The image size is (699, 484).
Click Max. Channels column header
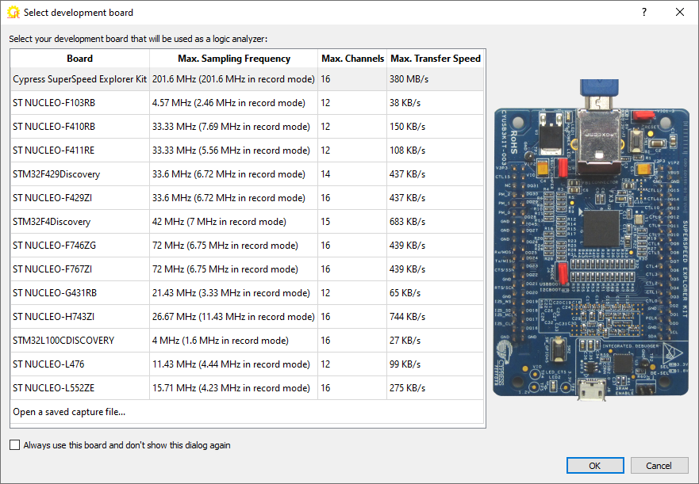point(352,59)
